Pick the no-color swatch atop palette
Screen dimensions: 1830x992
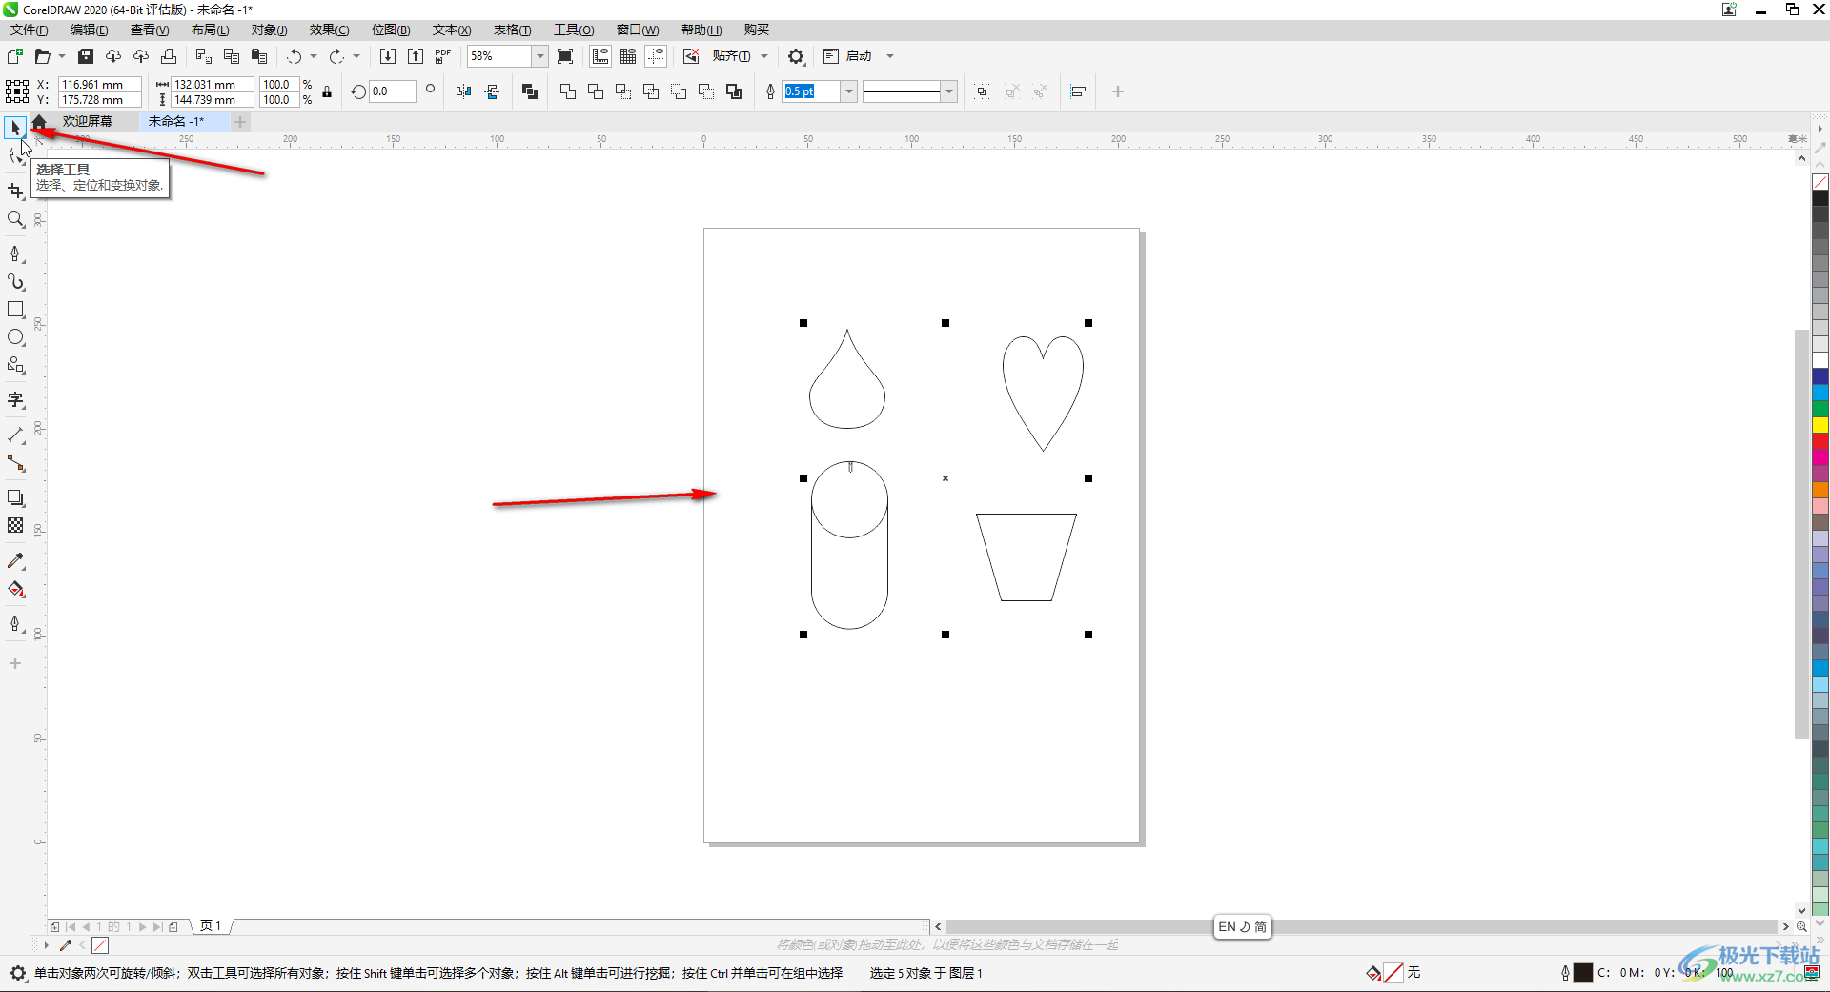pos(1820,182)
